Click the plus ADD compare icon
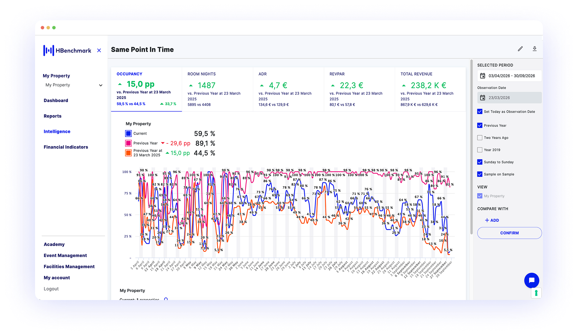Screen dimensions: 578x335 pyautogui.click(x=487, y=220)
